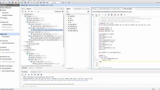Click Run Simulation
This screenshot has width=160, height=90.
[6, 36]
